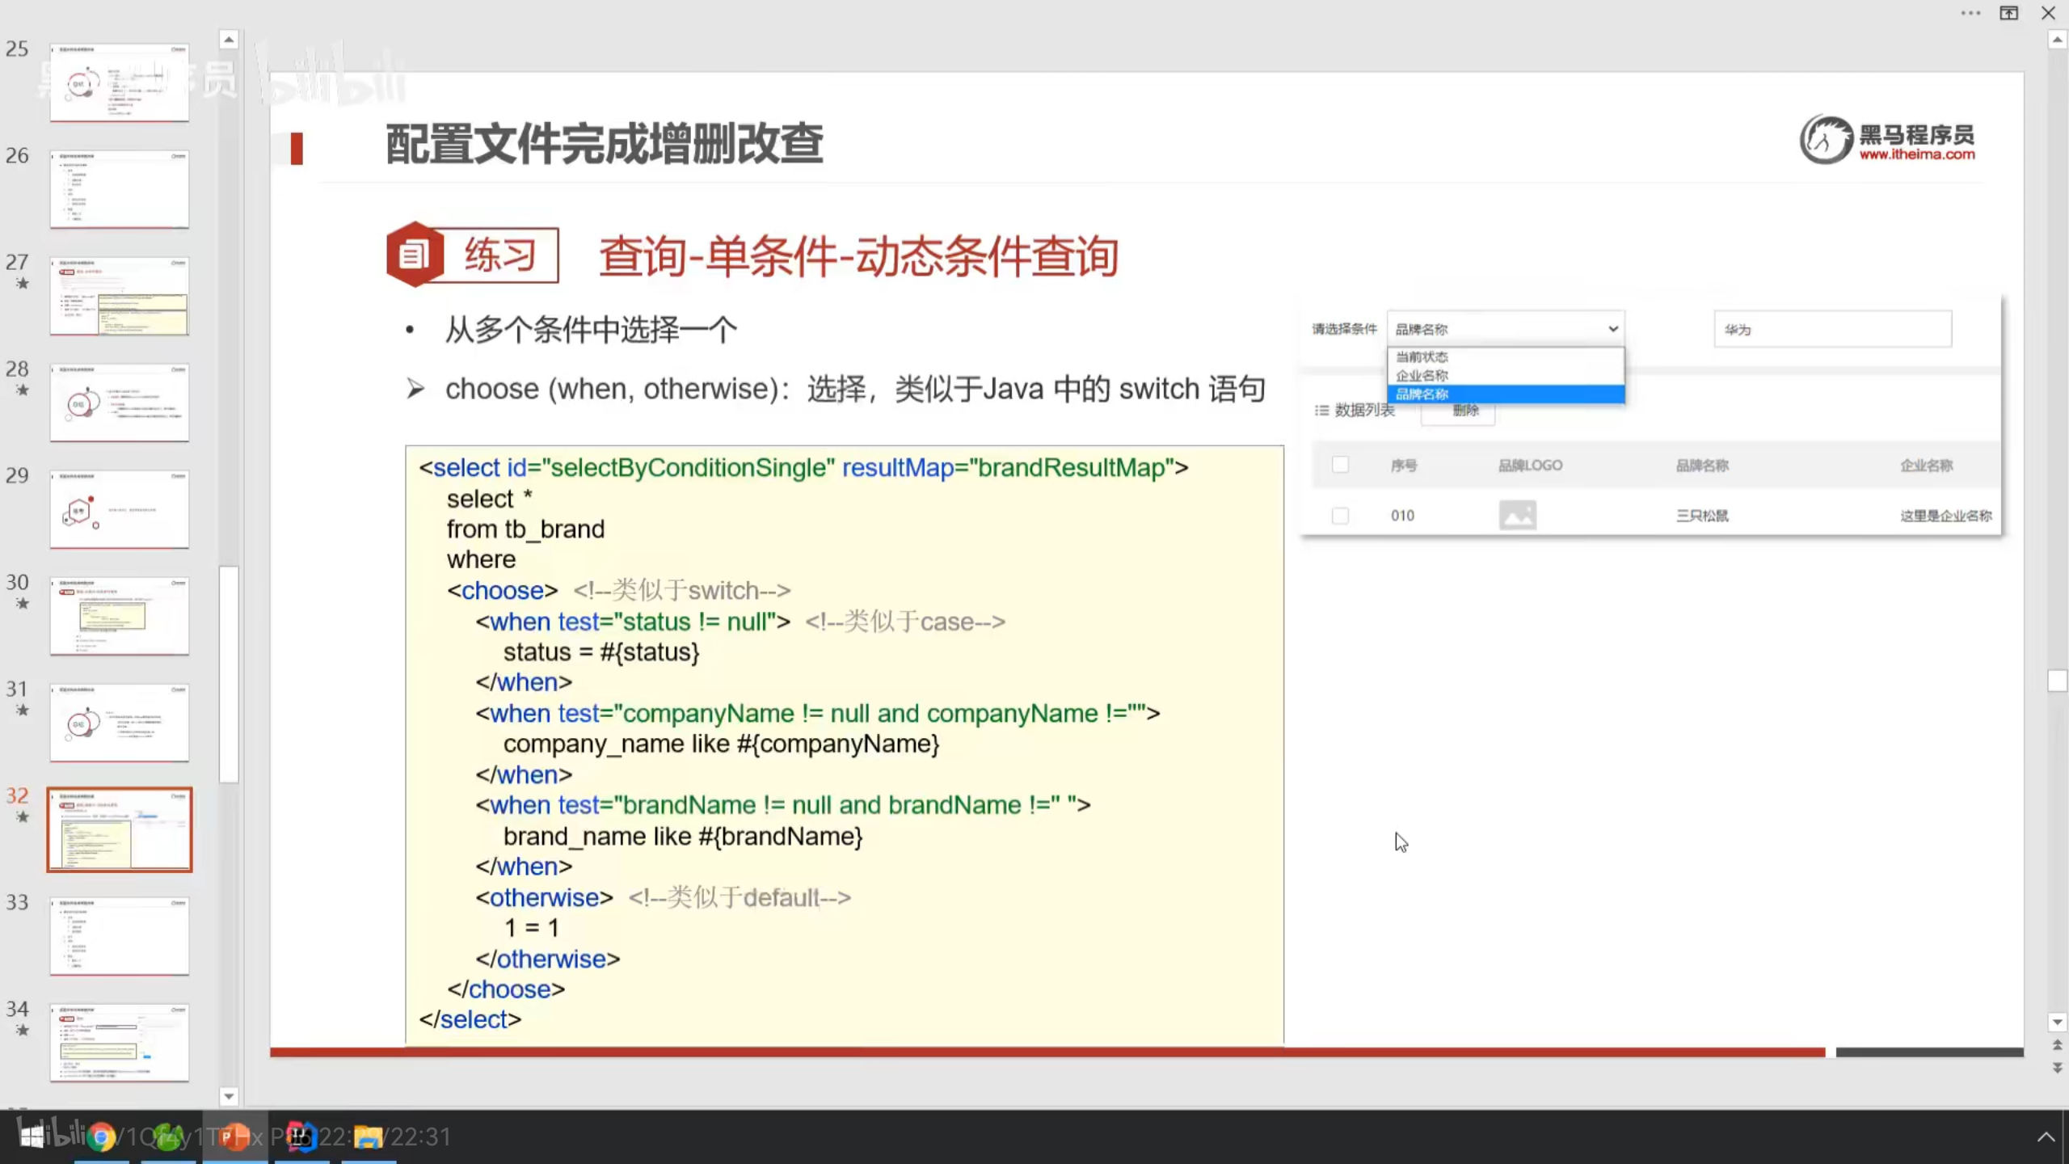This screenshot has width=2069, height=1164.
Task: Click animation star under slide 28
Action: point(23,390)
